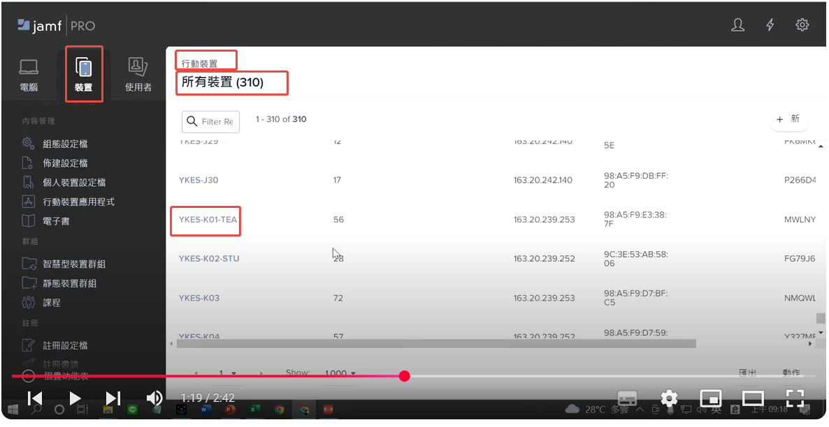The image size is (829, 427).
Task: Open device link YKES-K01-TEA
Action: (208, 220)
